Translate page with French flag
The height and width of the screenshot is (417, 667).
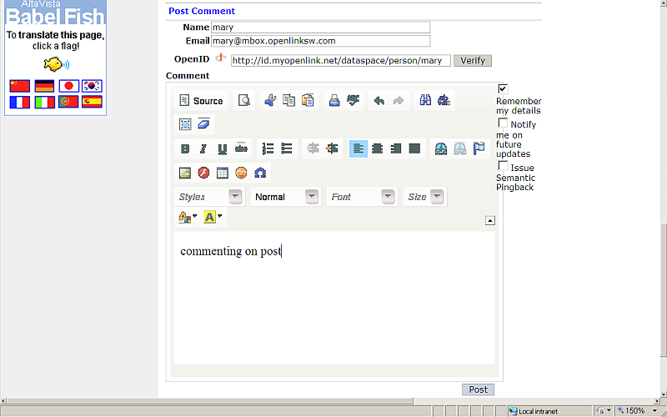(20, 102)
